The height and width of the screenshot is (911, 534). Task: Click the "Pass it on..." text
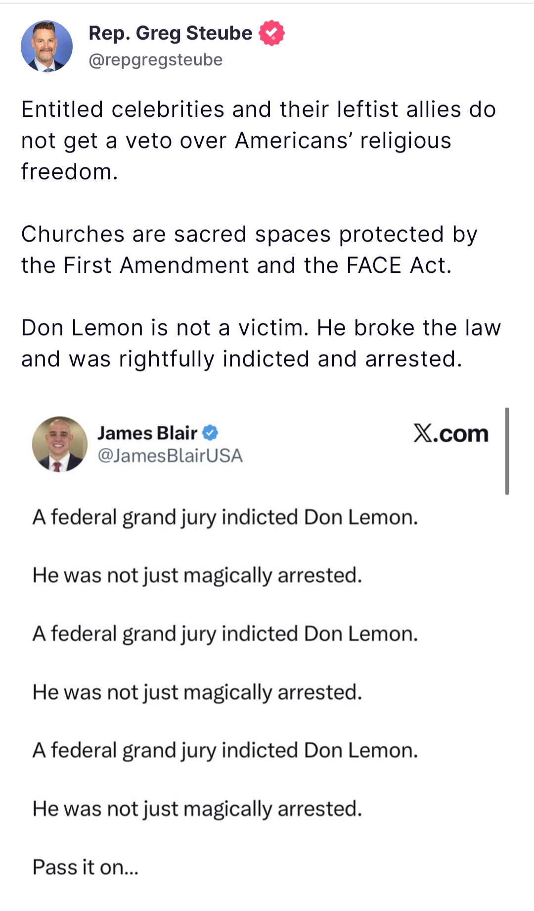point(86,867)
